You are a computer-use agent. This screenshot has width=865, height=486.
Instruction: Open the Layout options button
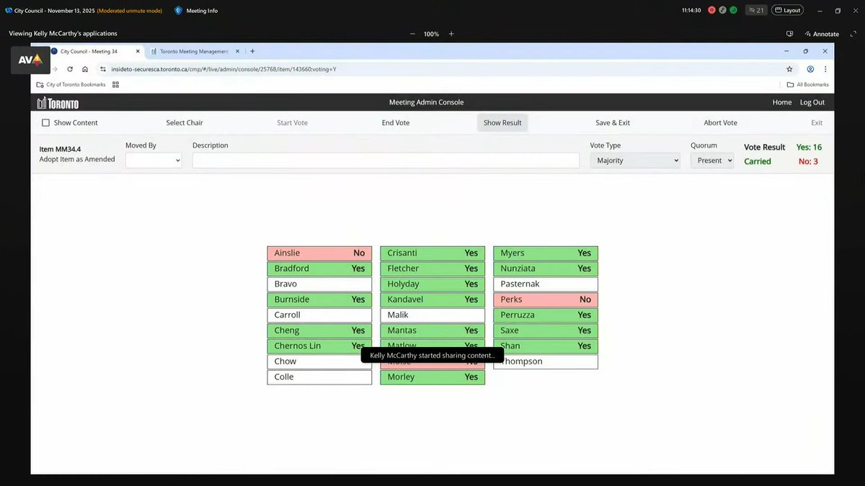788,10
